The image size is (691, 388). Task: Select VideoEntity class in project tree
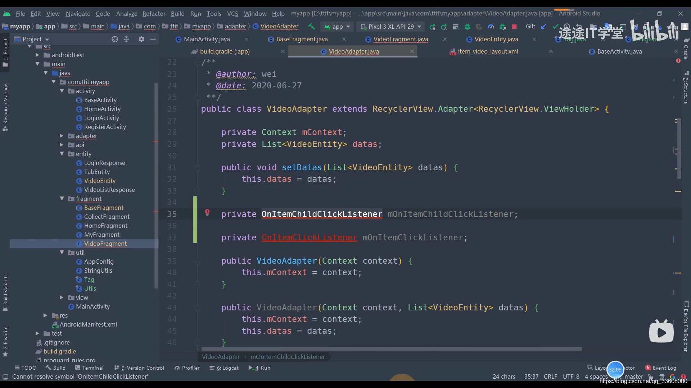[x=100, y=181]
